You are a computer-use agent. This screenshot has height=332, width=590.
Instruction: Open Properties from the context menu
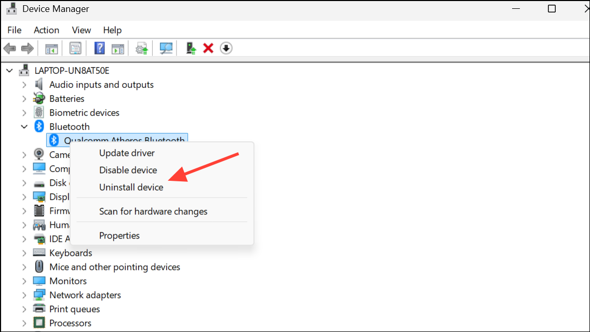coord(119,235)
